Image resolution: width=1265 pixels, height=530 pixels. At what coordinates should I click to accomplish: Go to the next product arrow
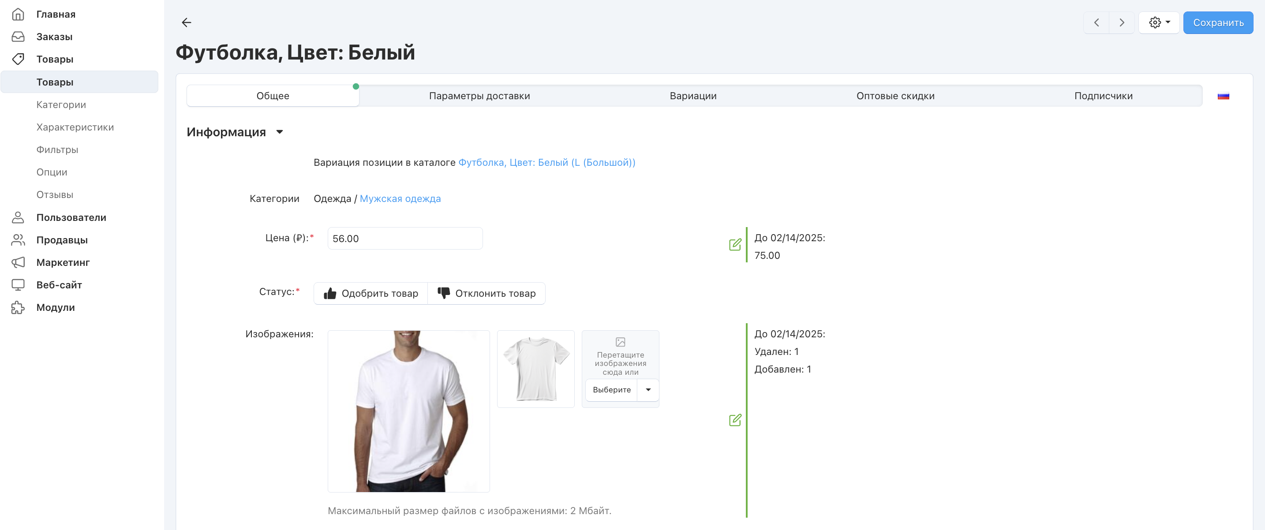(x=1122, y=22)
